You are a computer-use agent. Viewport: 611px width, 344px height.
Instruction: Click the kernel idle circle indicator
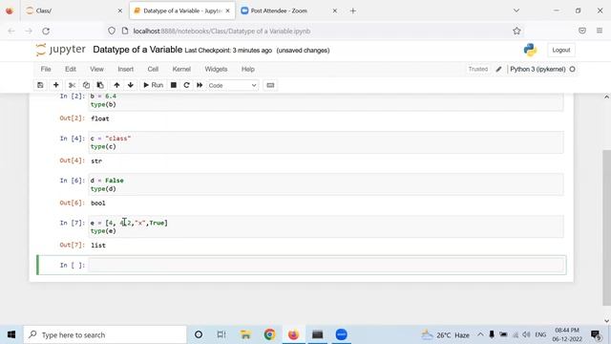573,69
